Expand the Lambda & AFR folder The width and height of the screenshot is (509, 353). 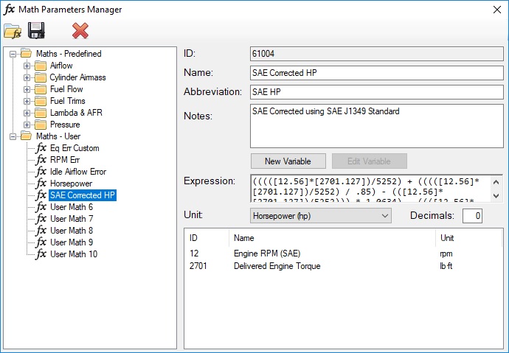click(x=27, y=113)
